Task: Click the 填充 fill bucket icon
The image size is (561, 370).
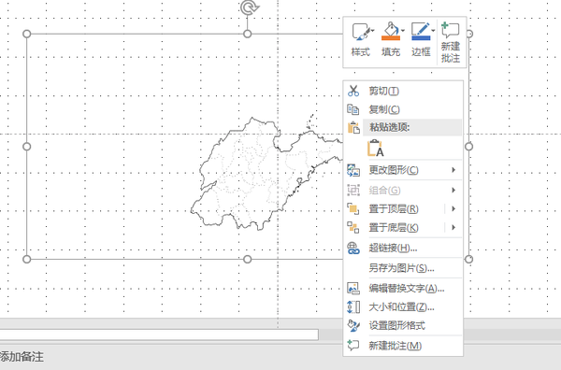Action: point(391,32)
